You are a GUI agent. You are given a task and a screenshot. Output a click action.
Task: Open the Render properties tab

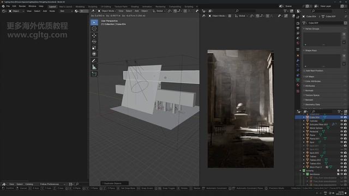click(x=298, y=23)
